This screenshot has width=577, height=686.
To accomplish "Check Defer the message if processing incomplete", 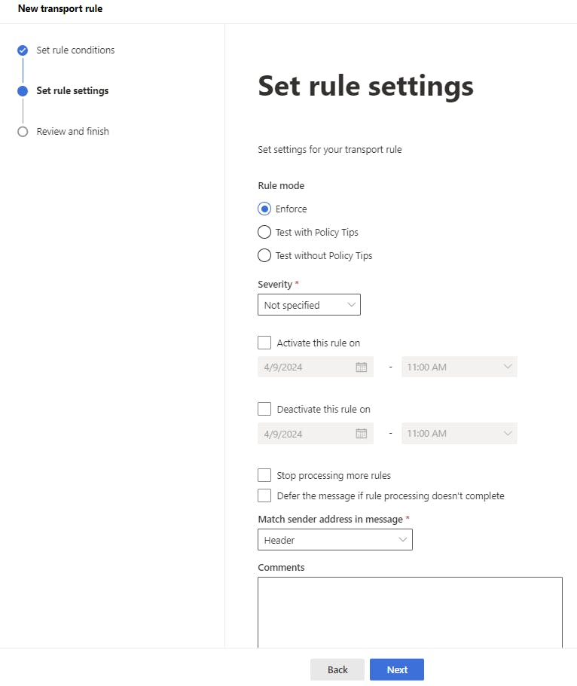I will point(264,495).
